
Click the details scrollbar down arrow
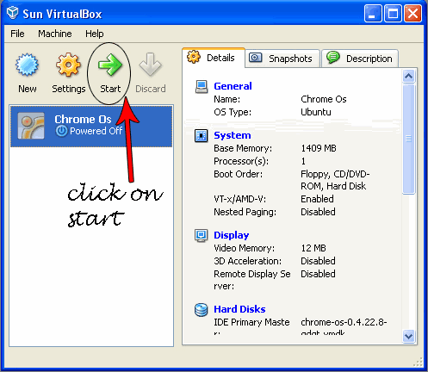pyautogui.click(x=408, y=336)
